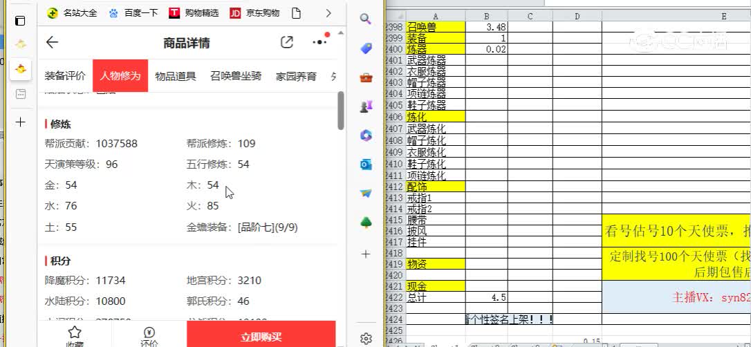Open the blue shopping tag sidebar icon
The image size is (751, 347).
point(366,48)
